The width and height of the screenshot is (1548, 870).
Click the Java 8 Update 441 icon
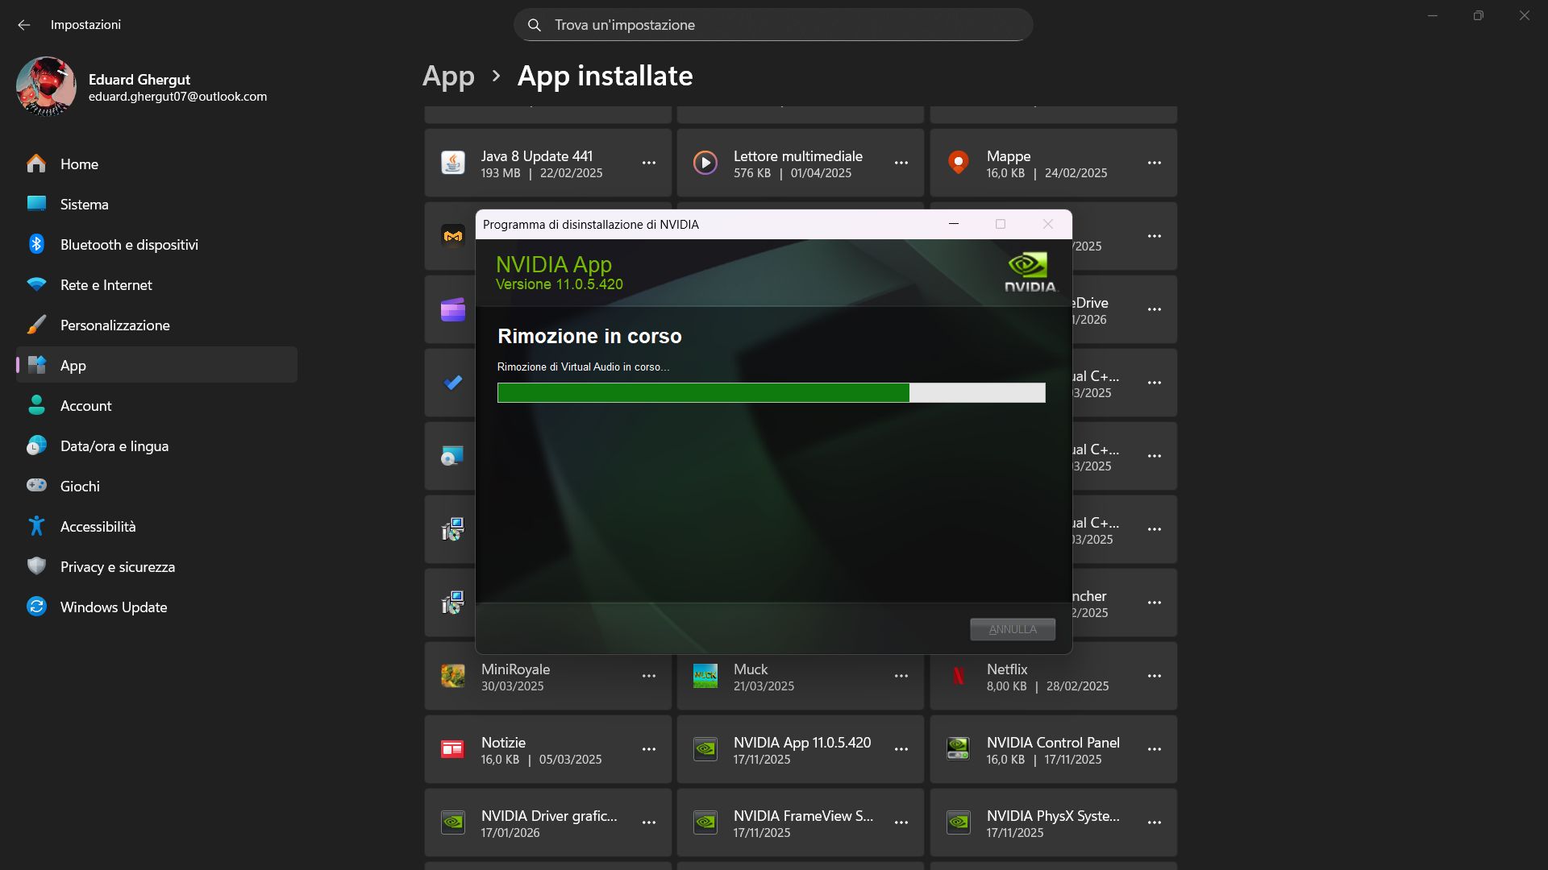[453, 163]
